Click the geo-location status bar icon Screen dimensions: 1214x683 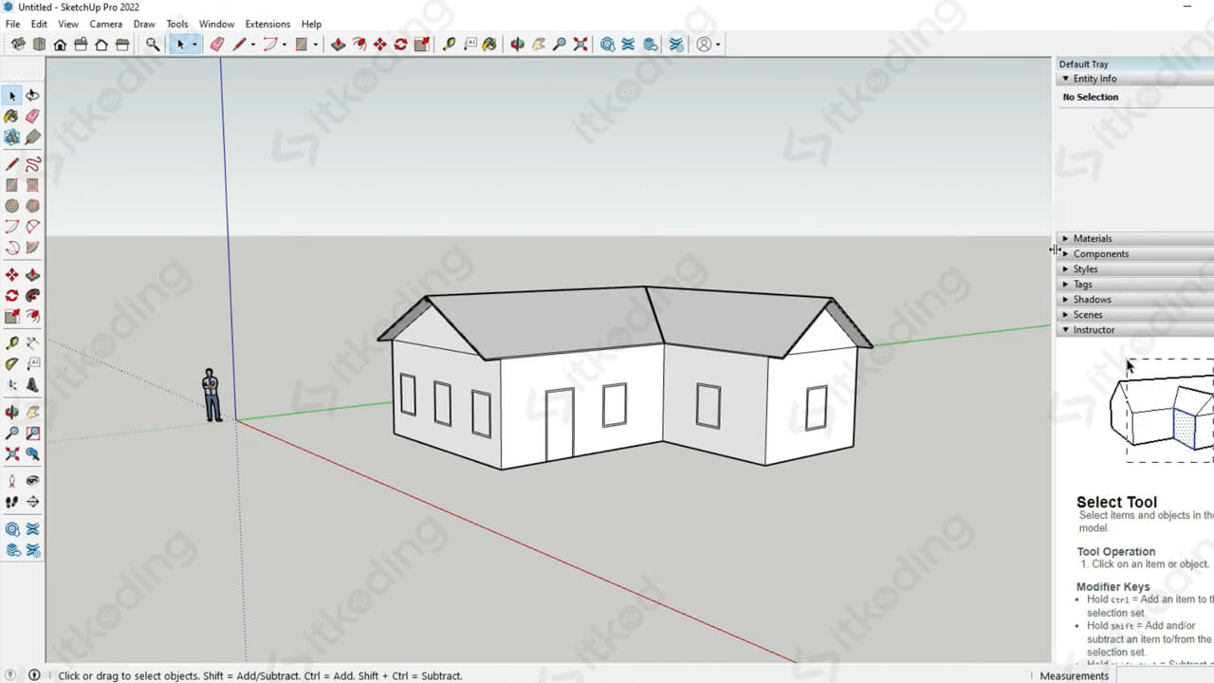(12, 675)
